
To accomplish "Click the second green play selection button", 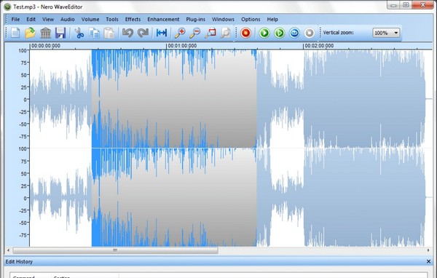I will (279, 33).
